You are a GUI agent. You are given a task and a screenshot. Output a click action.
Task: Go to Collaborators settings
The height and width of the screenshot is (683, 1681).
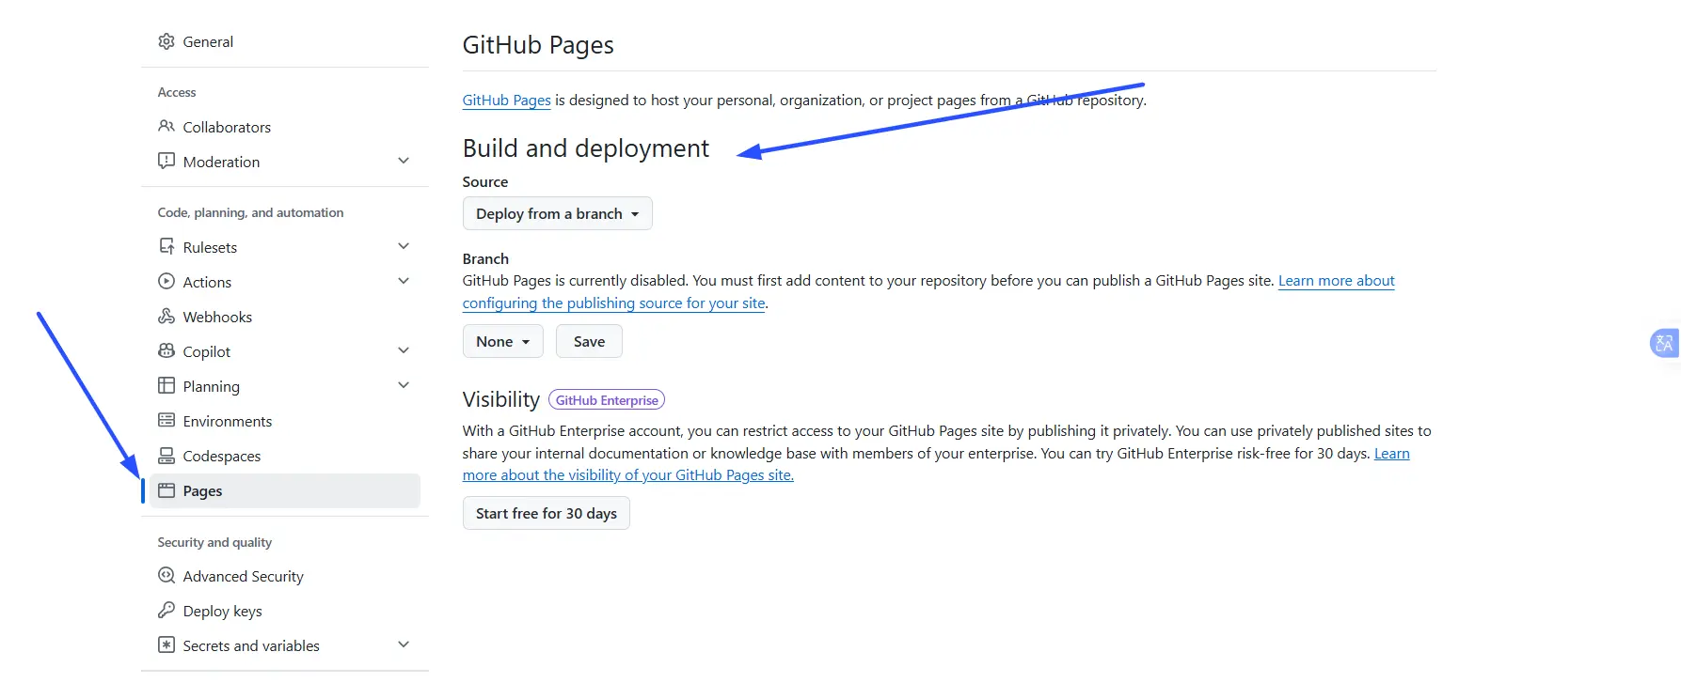pos(285,127)
